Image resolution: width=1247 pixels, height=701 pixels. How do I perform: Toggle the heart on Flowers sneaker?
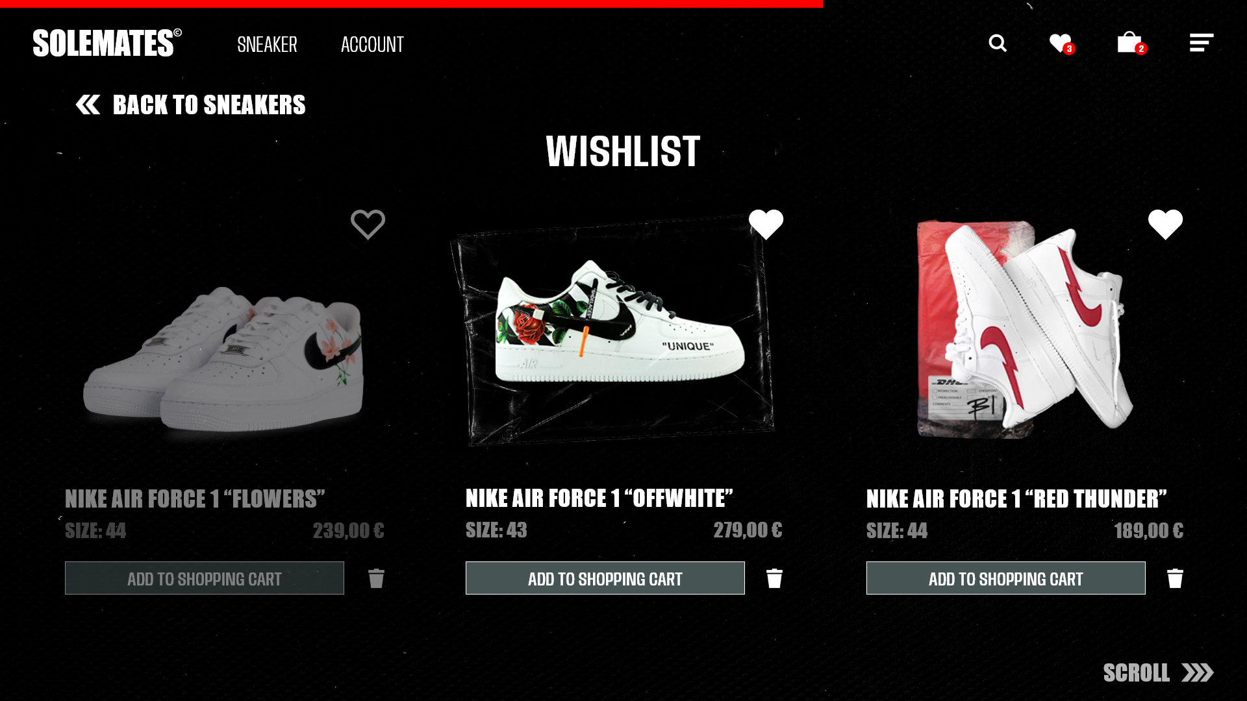(x=368, y=224)
